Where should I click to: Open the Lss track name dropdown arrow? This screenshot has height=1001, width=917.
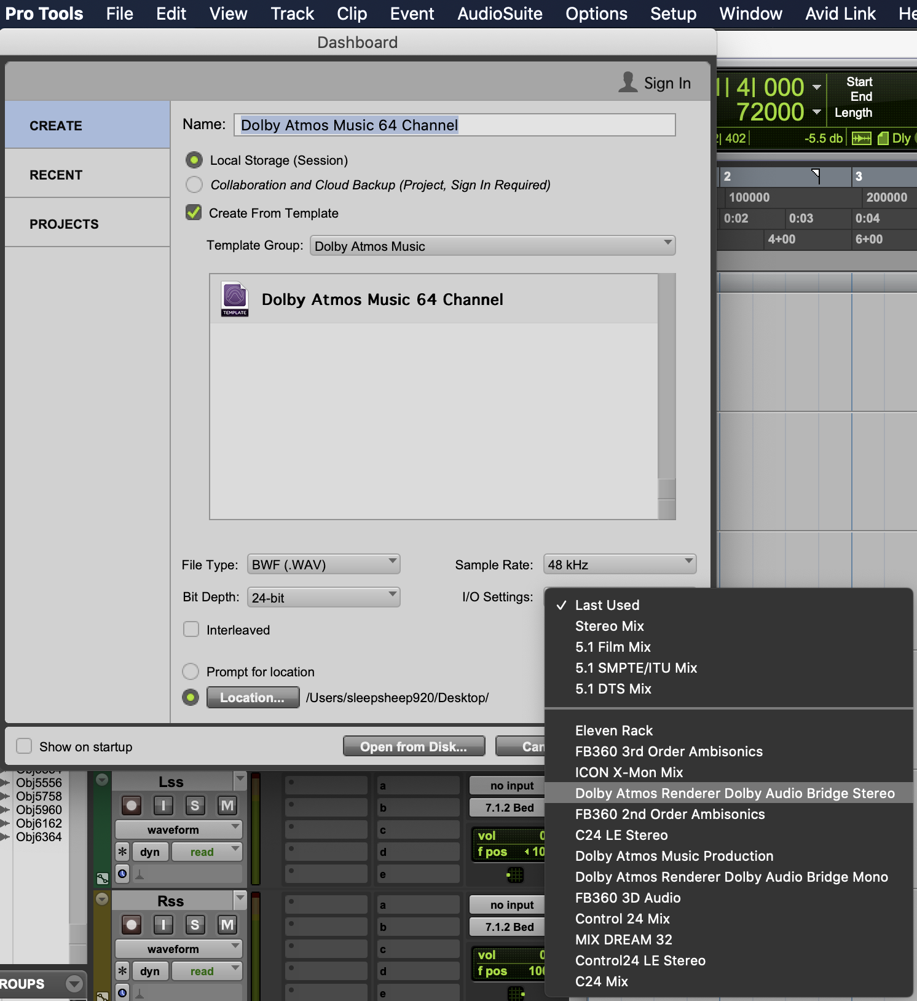pos(240,780)
